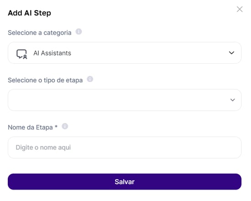Viewport: 251px width, 201px height.
Task: Save the step using the purple Salvar bar
Action: (x=125, y=182)
